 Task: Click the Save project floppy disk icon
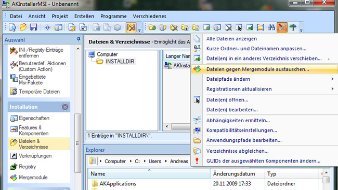[33, 27]
